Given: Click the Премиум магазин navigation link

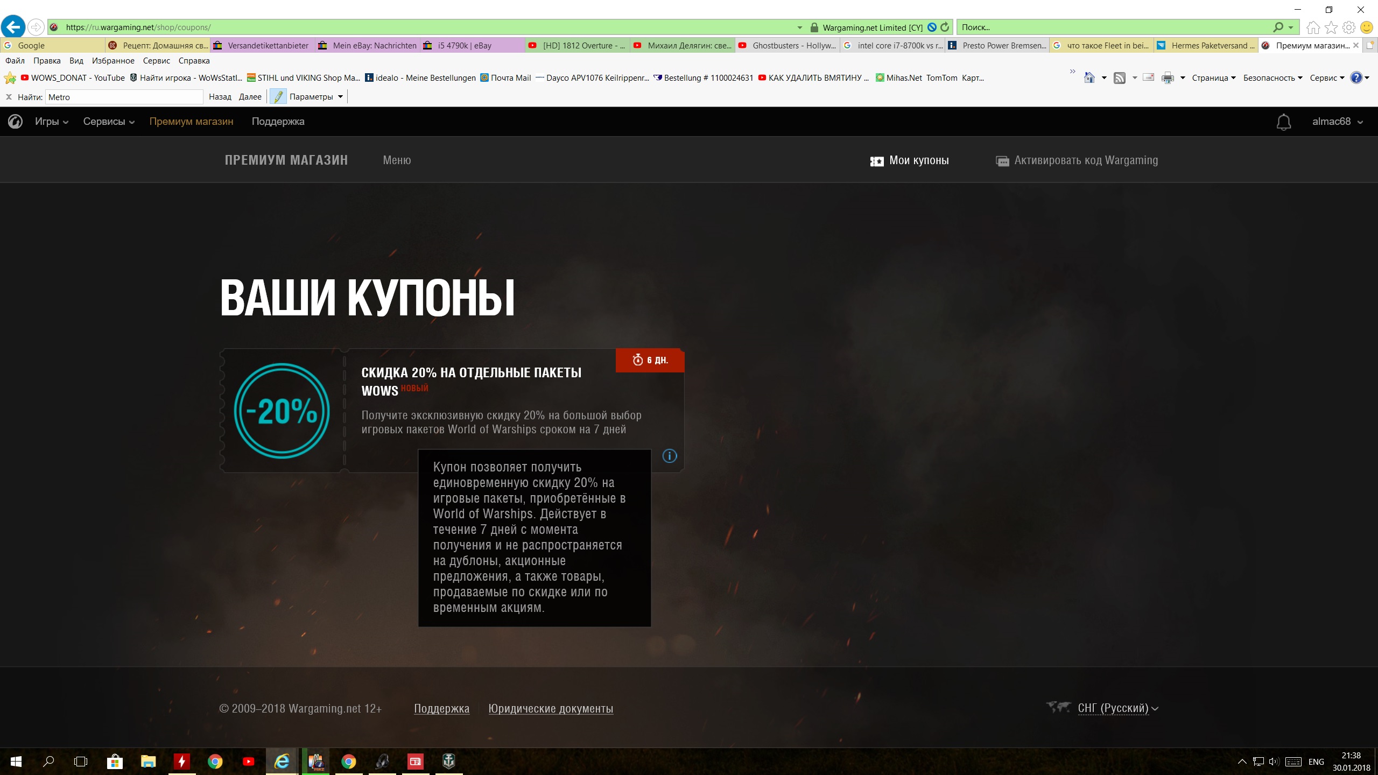Looking at the screenshot, I should coord(191,122).
